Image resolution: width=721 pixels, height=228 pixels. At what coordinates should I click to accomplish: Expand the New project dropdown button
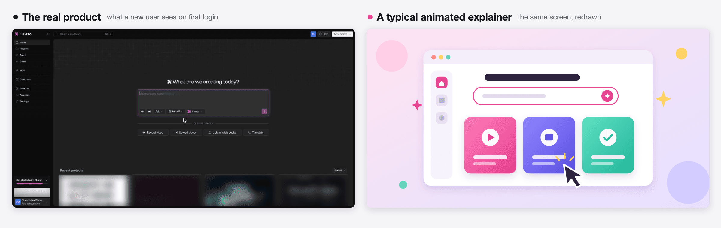(342, 34)
